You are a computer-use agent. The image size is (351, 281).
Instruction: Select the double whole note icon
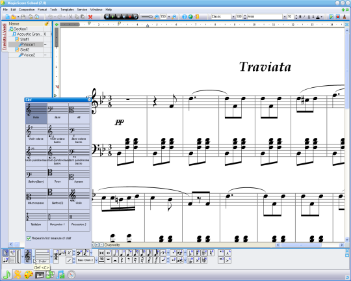(101, 253)
